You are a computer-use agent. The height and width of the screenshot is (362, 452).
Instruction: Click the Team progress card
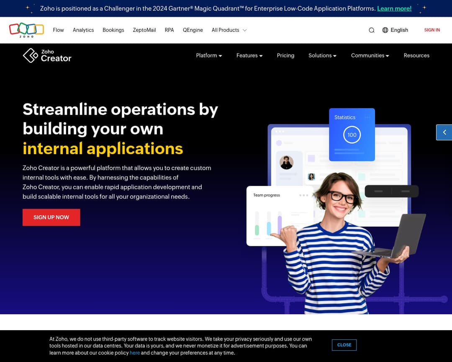click(280, 216)
